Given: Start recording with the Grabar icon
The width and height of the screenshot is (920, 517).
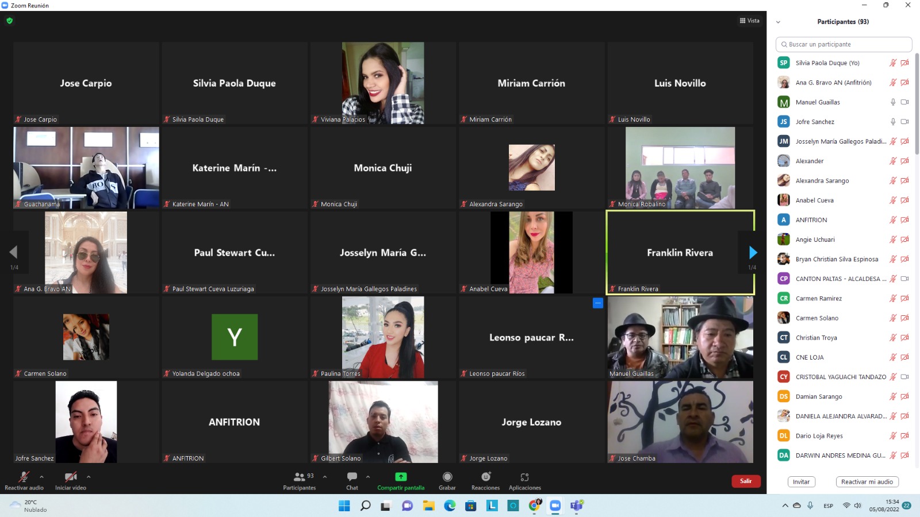Looking at the screenshot, I should coord(447,477).
